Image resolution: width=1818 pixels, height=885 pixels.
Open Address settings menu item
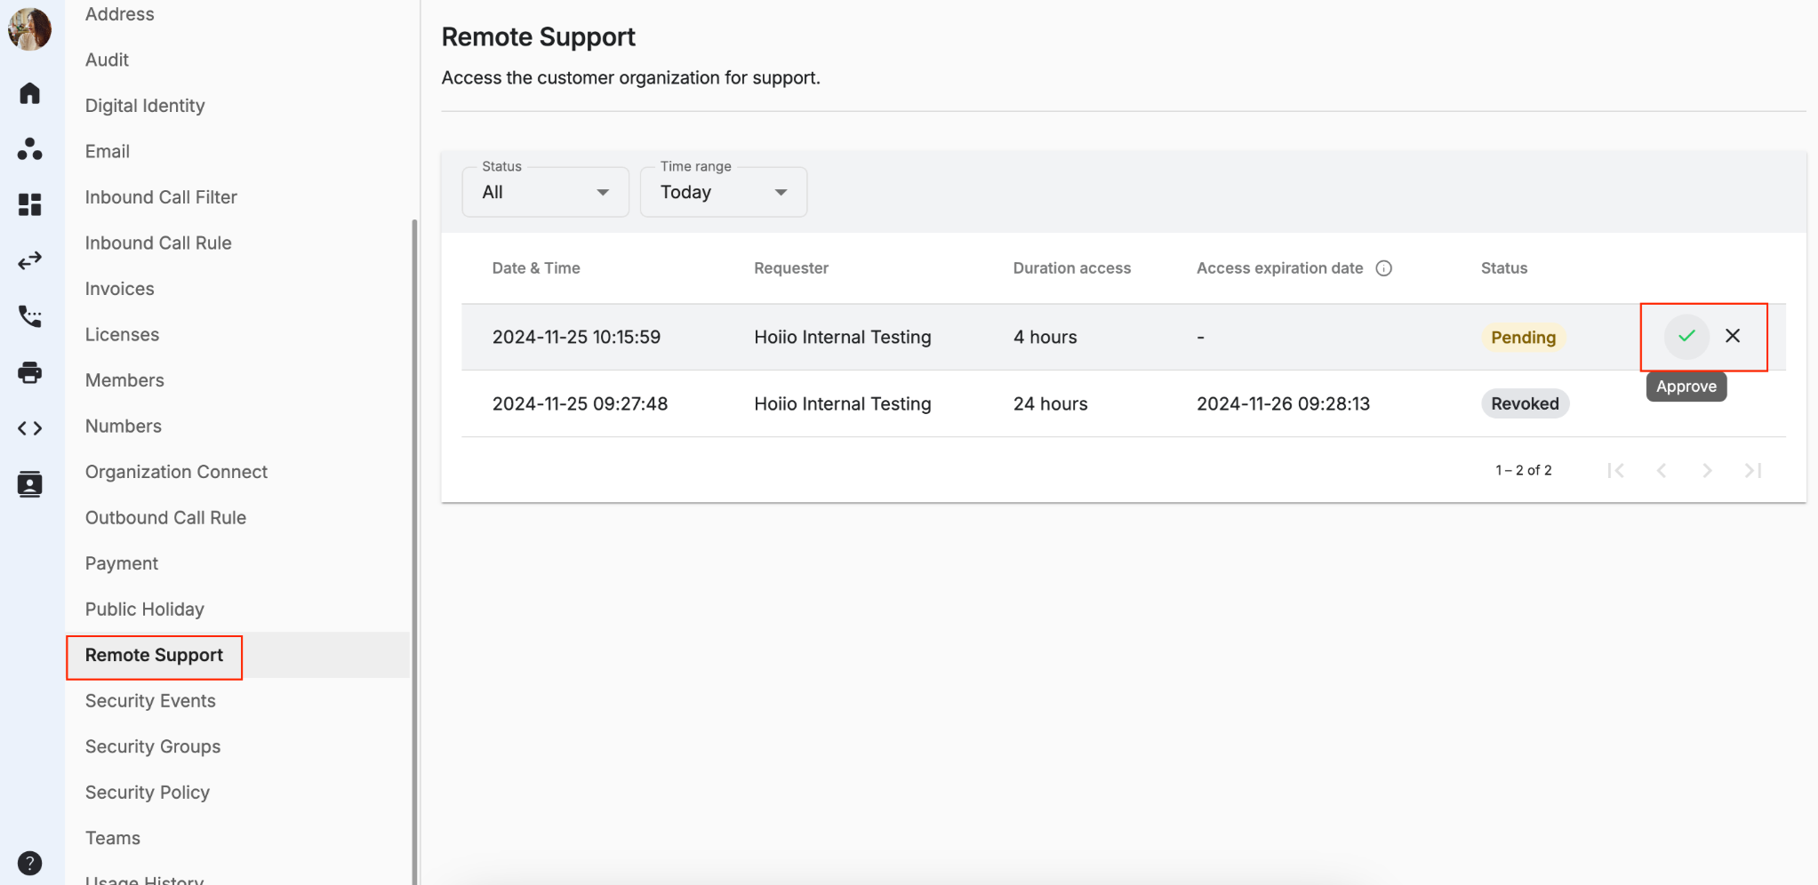(x=119, y=14)
